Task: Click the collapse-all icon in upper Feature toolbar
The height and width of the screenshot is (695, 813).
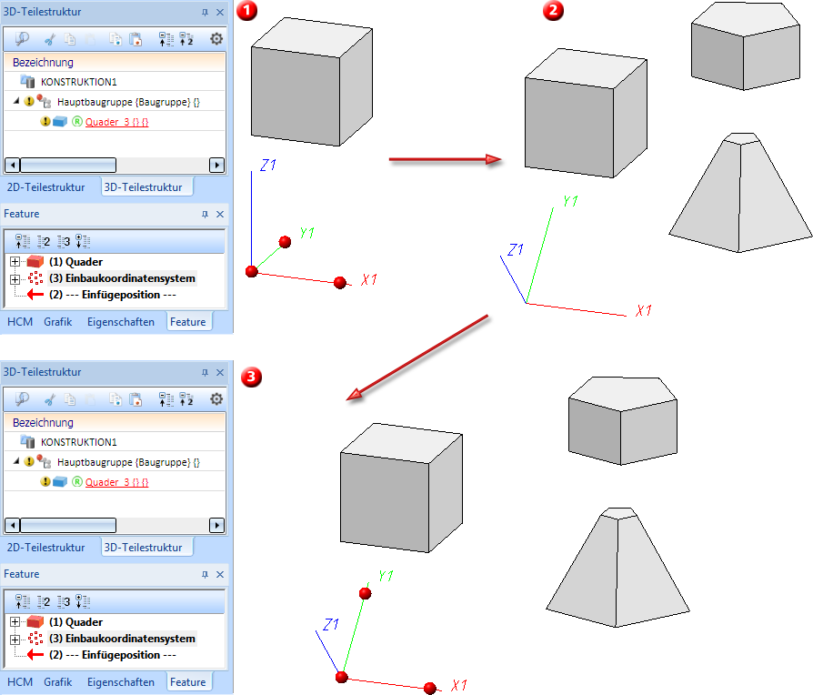Action: click(x=23, y=241)
